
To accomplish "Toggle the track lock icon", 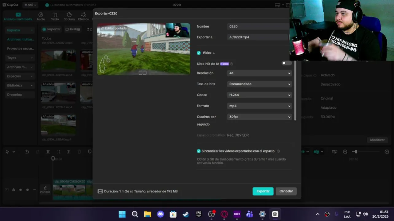I will coord(14,190).
